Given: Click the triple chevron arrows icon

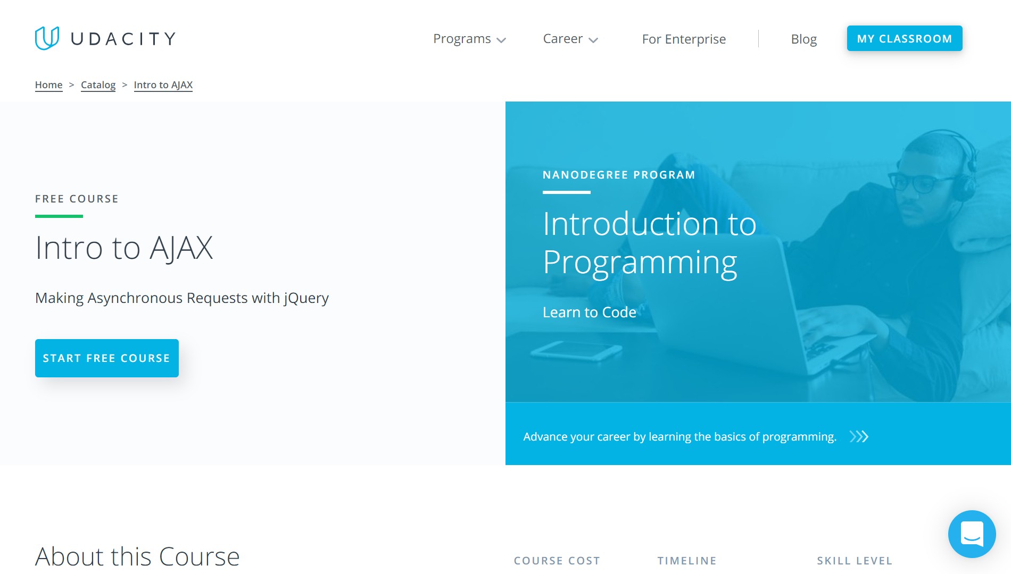Looking at the screenshot, I should point(859,436).
